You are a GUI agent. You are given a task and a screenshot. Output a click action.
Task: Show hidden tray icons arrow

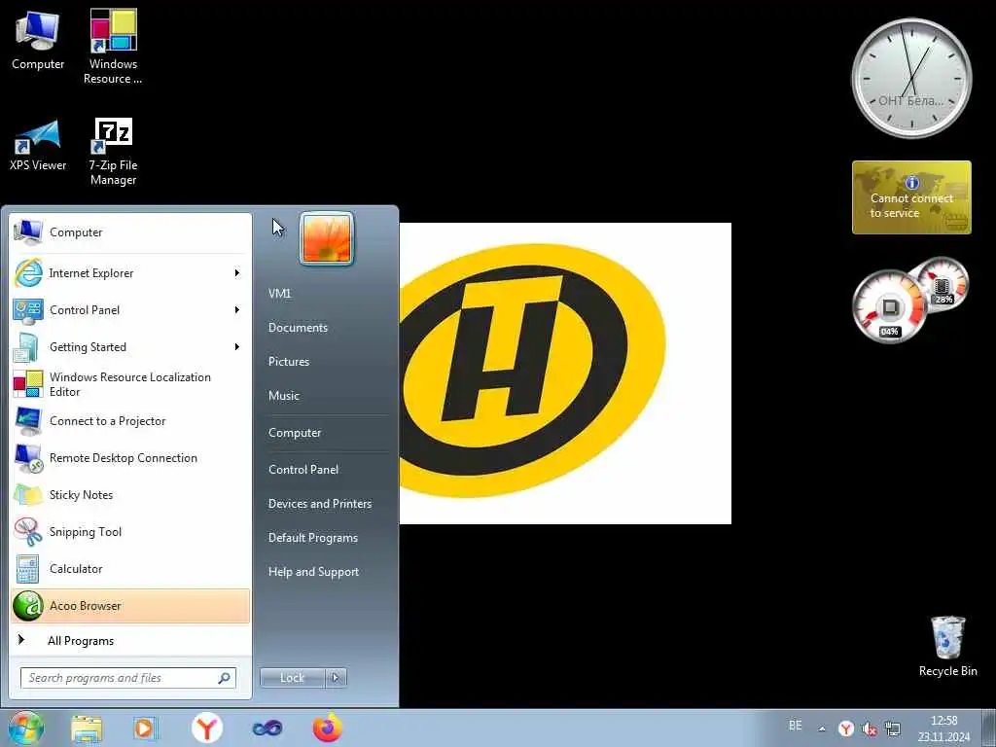[x=822, y=729]
